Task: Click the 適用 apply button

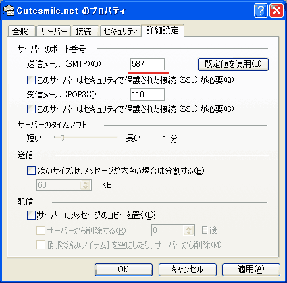Action: pyautogui.click(x=251, y=269)
